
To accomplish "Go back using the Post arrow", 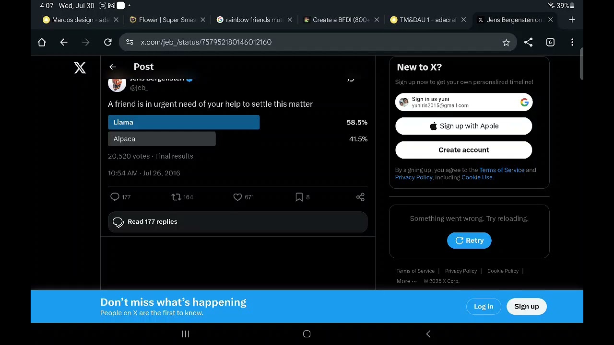I will tap(113, 67).
